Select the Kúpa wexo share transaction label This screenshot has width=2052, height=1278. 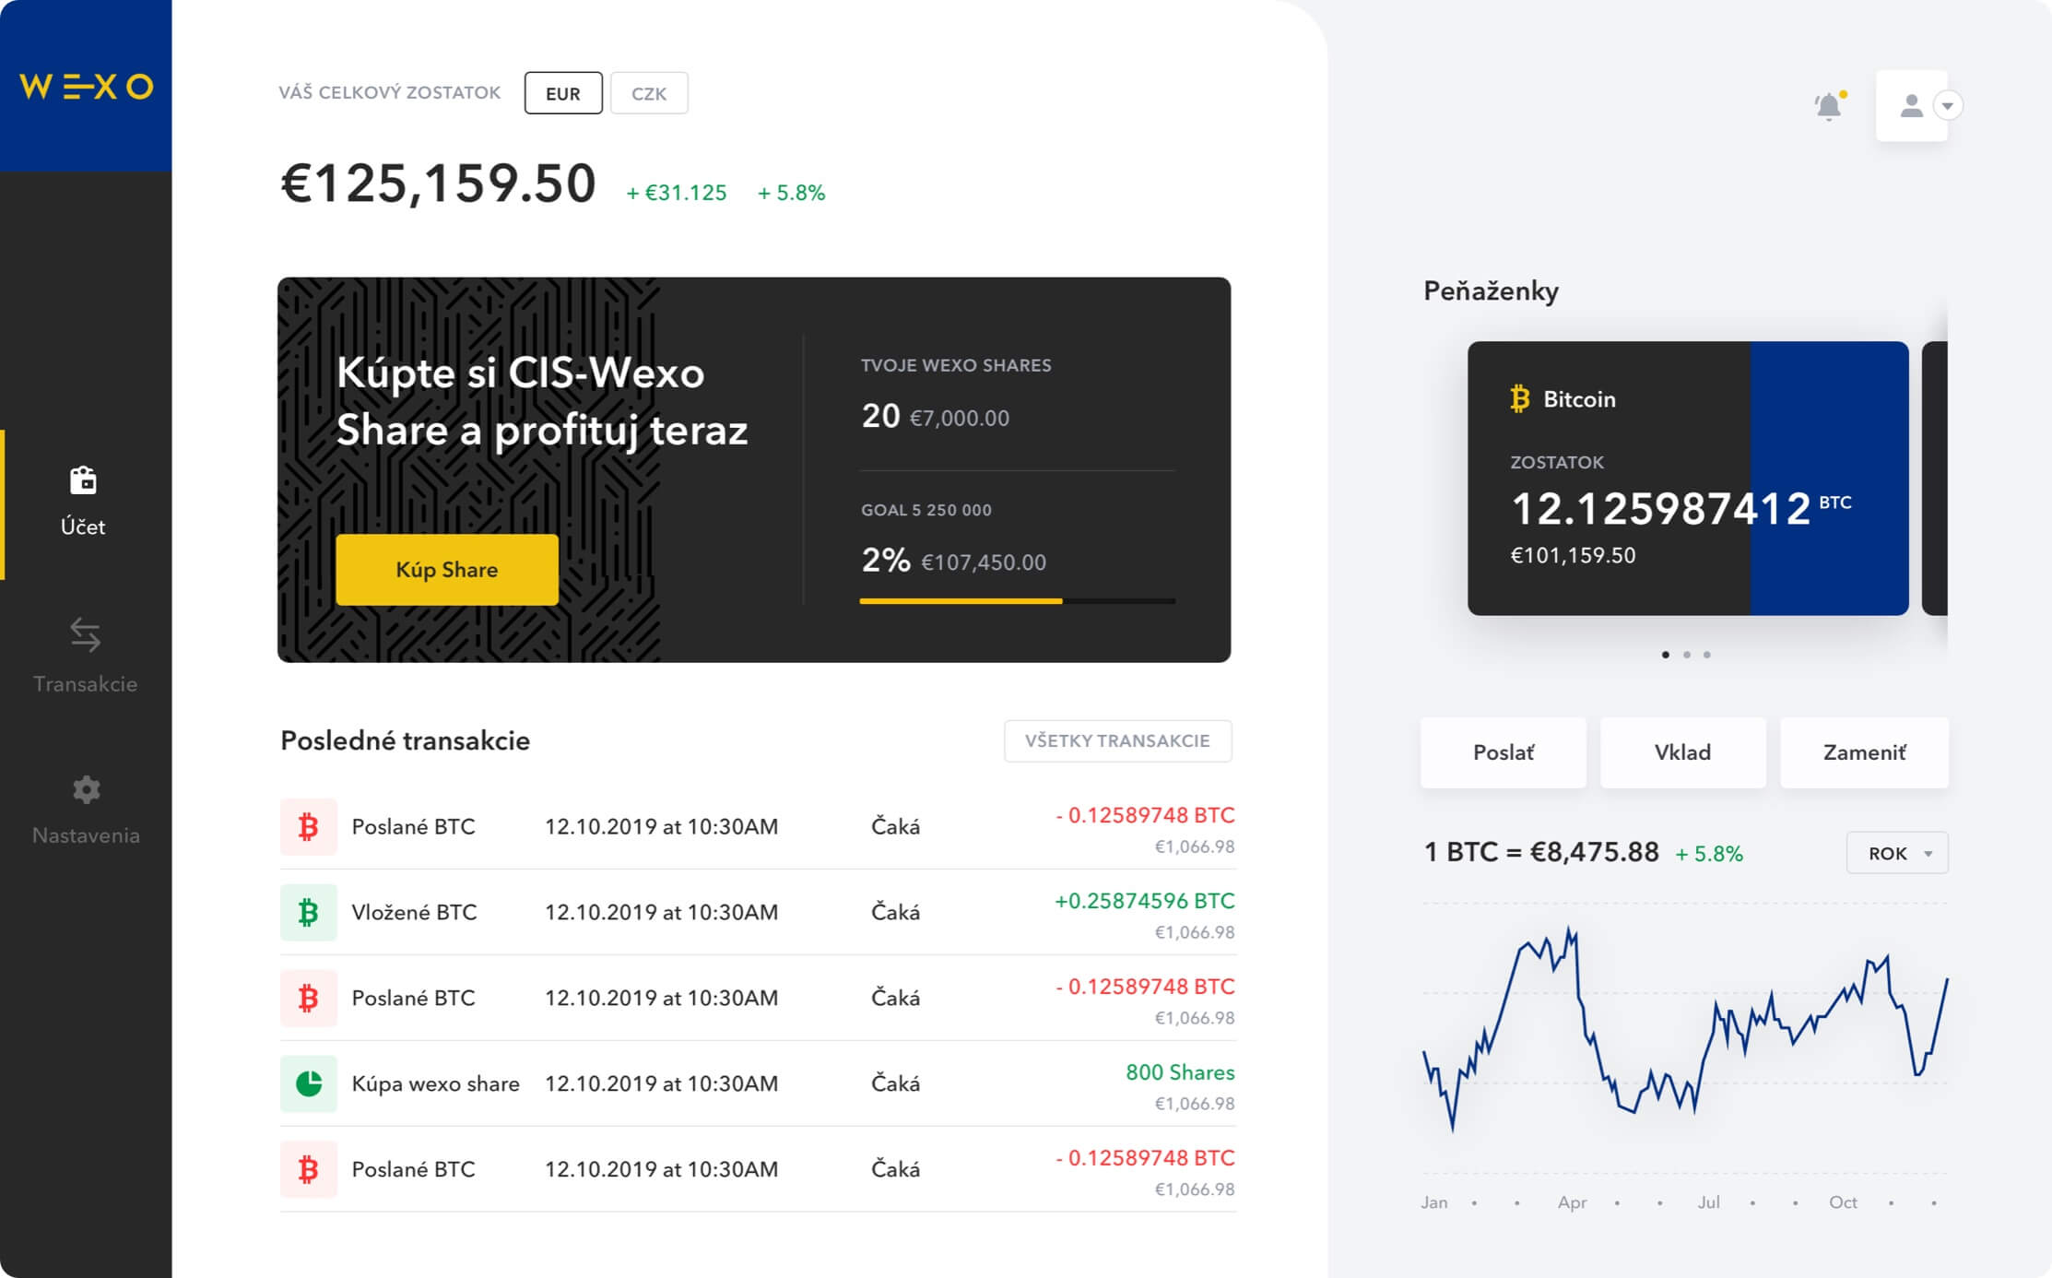click(x=435, y=1083)
